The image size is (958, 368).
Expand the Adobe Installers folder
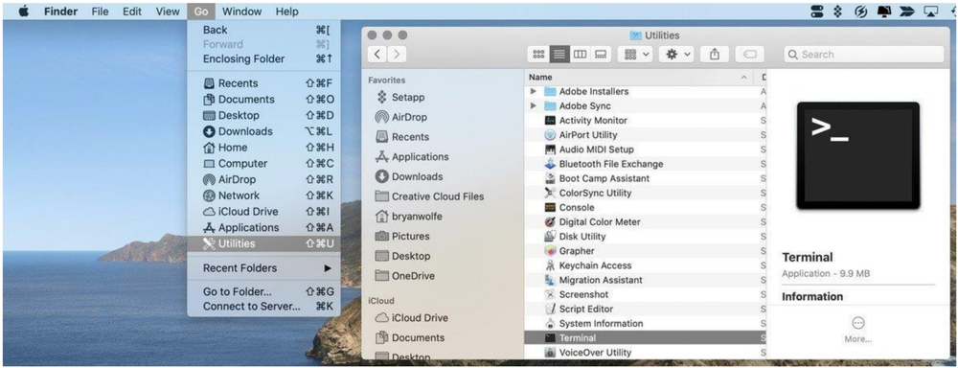coord(534,91)
